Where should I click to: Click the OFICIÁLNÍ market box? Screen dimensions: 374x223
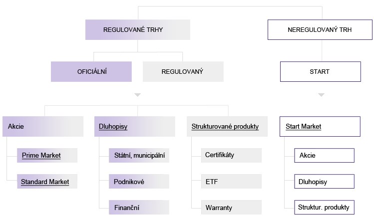pos(91,71)
